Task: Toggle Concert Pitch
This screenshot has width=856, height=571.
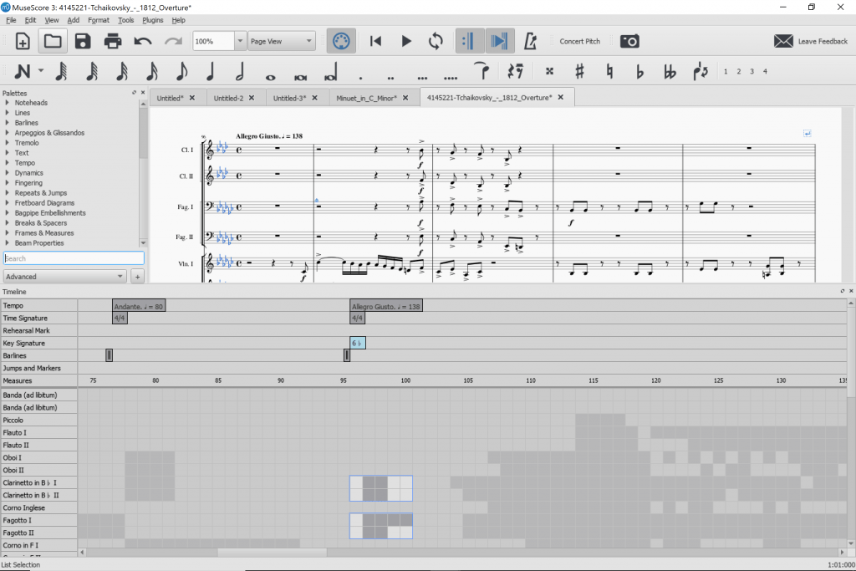Action: click(x=579, y=41)
